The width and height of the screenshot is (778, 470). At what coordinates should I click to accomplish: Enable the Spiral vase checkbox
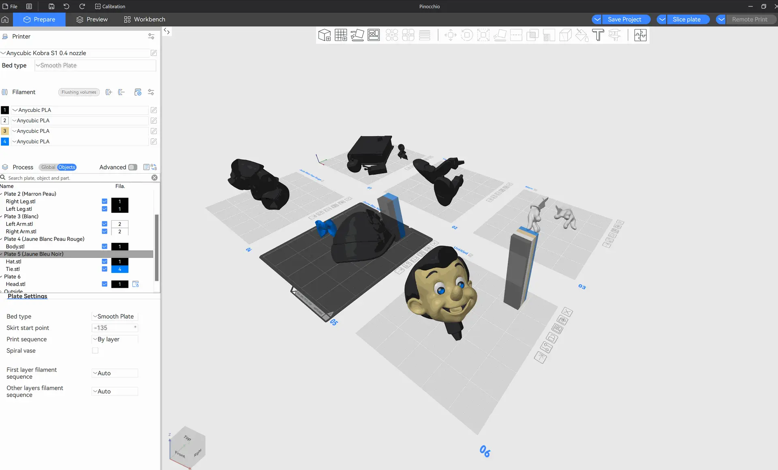[95, 351]
